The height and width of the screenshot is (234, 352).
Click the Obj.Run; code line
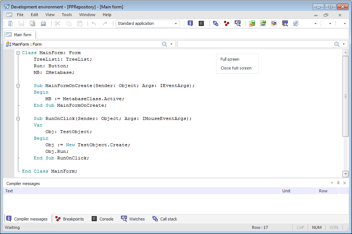pos(57,152)
